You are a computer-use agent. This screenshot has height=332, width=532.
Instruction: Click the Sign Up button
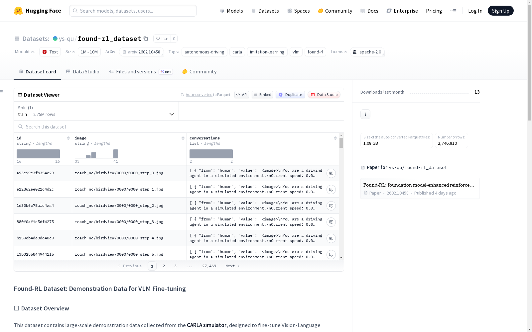coord(501,11)
